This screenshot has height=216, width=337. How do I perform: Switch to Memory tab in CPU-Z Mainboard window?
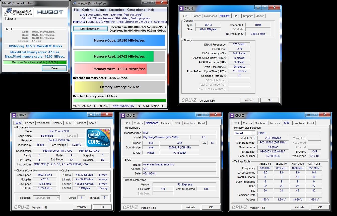click(x=166, y=123)
